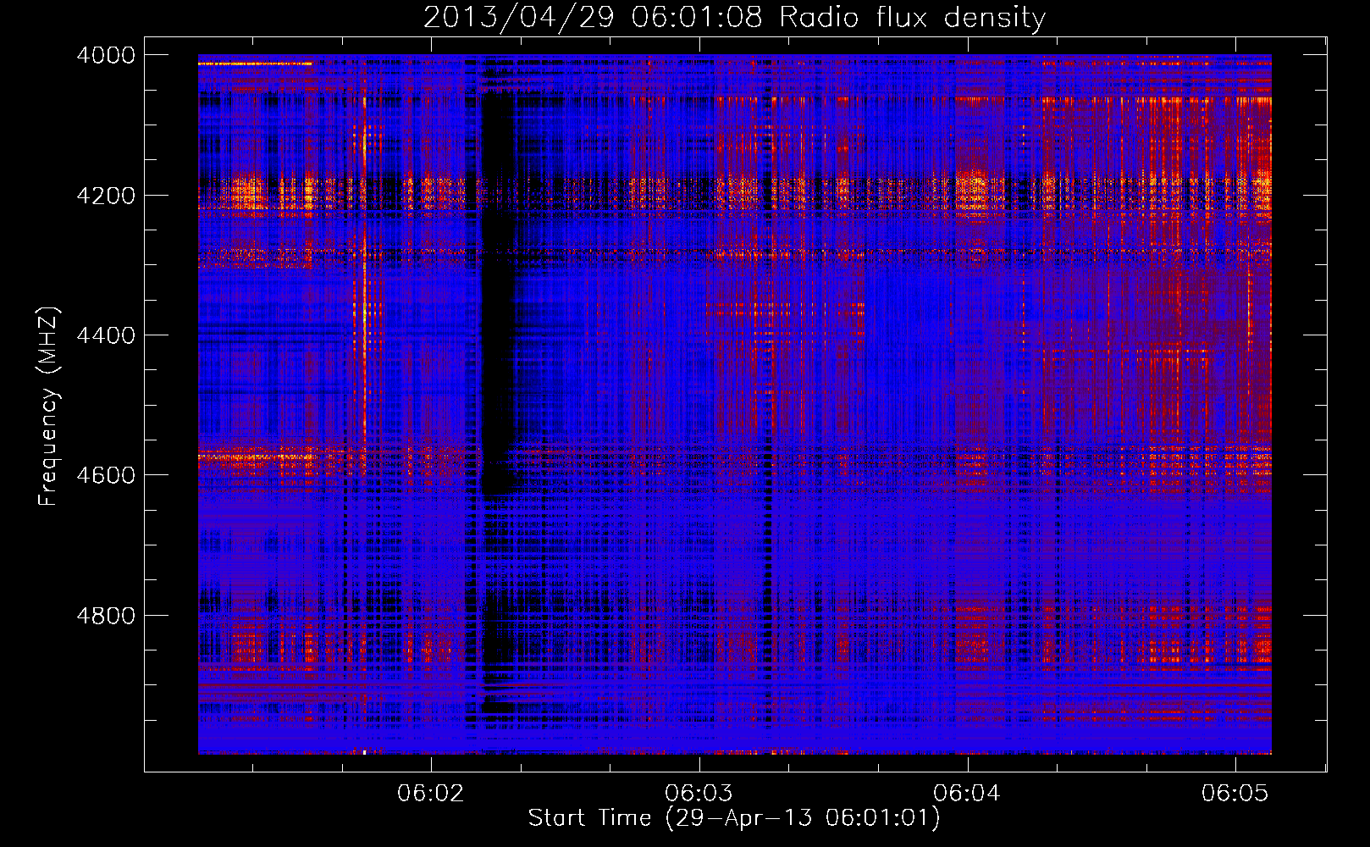Click the 4800 frequency axis label
The image size is (1370, 847).
(106, 615)
